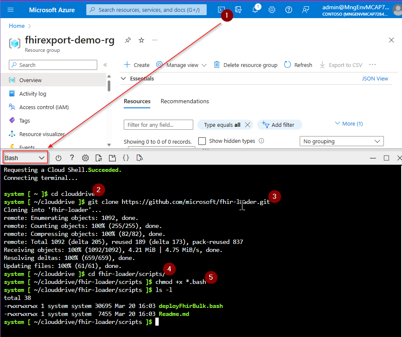Image resolution: width=402 pixels, height=337 pixels.
Task: Open the ellipsis next to the title
Action: pyautogui.click(x=155, y=40)
